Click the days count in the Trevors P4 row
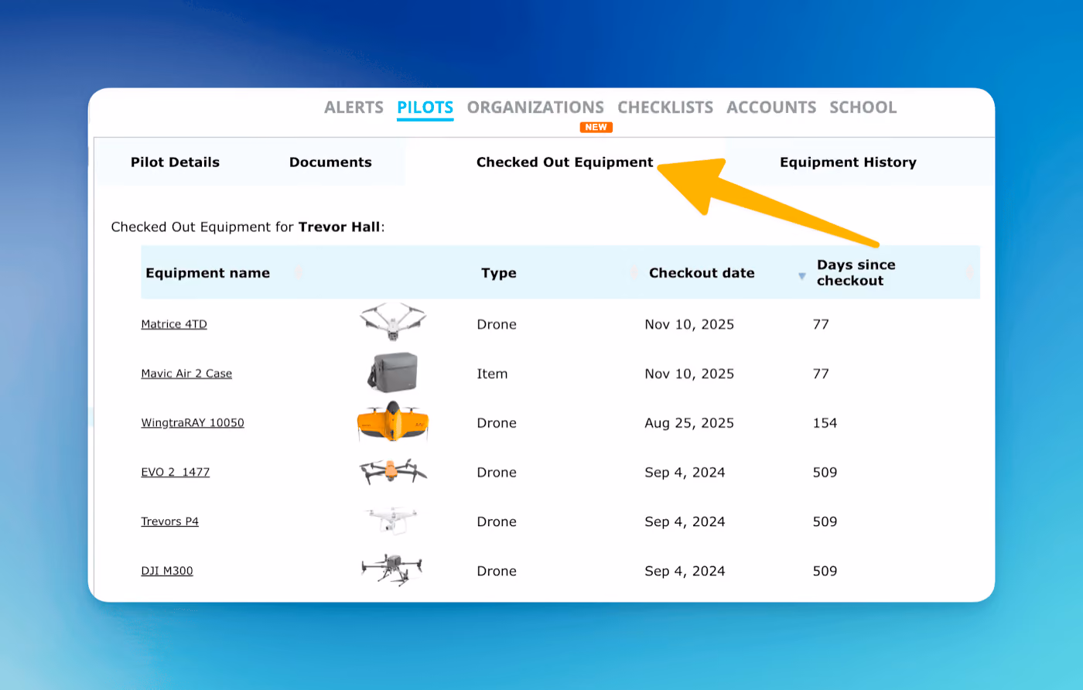 pos(825,522)
